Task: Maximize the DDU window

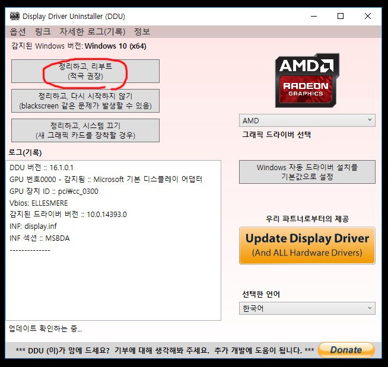Action: 341,17
